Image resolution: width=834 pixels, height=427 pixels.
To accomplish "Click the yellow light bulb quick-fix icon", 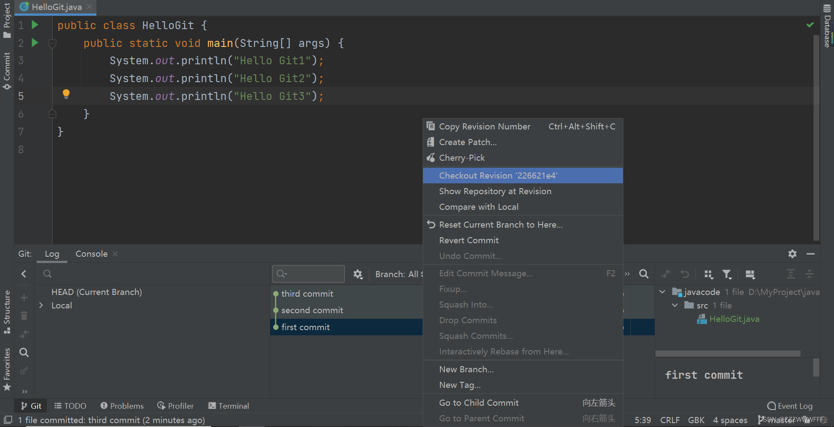I will coord(66,94).
